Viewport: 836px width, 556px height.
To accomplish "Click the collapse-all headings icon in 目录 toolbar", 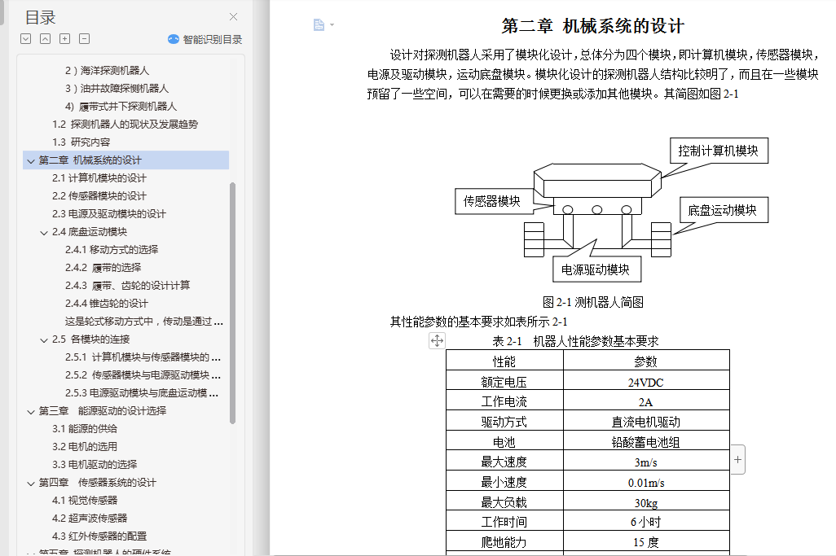I will point(46,39).
